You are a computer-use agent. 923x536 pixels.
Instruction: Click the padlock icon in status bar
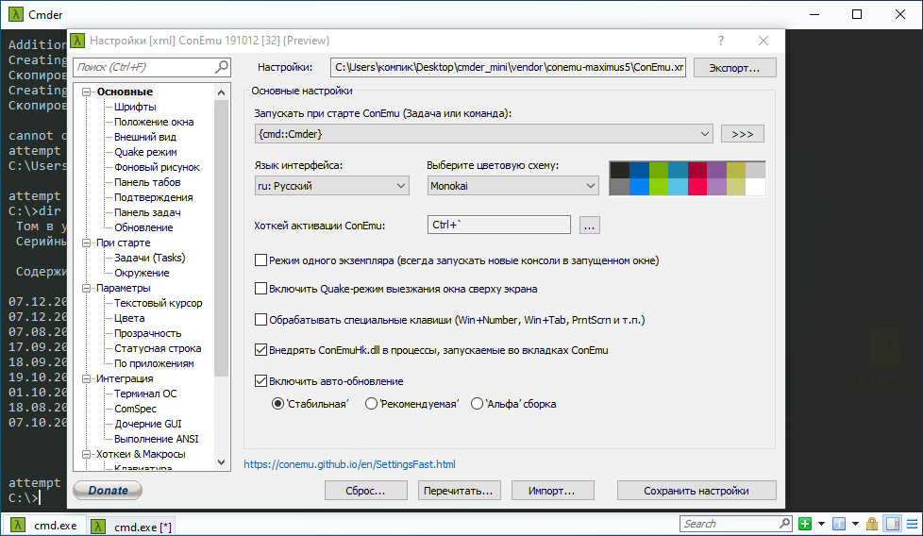pyautogui.click(x=872, y=524)
